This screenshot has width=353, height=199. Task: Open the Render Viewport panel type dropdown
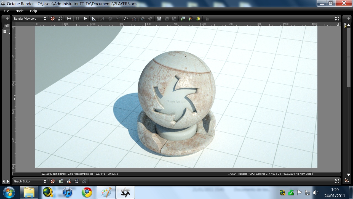[30, 19]
